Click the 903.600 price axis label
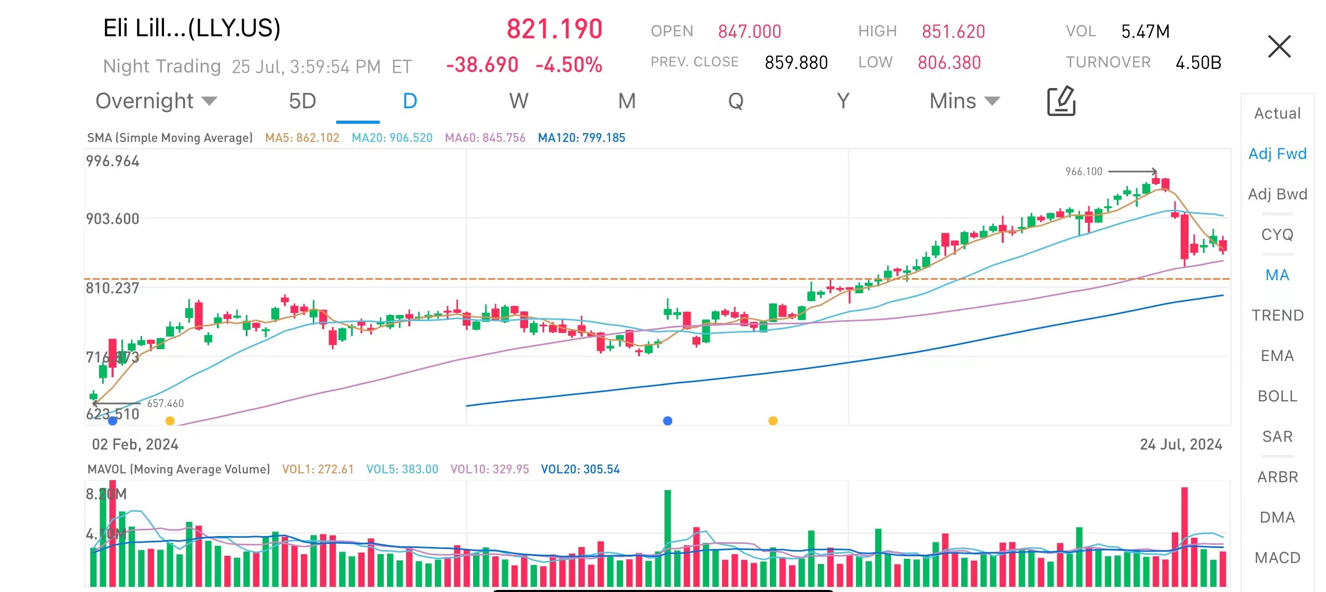The height and width of the screenshot is (592, 1326). pyautogui.click(x=113, y=219)
